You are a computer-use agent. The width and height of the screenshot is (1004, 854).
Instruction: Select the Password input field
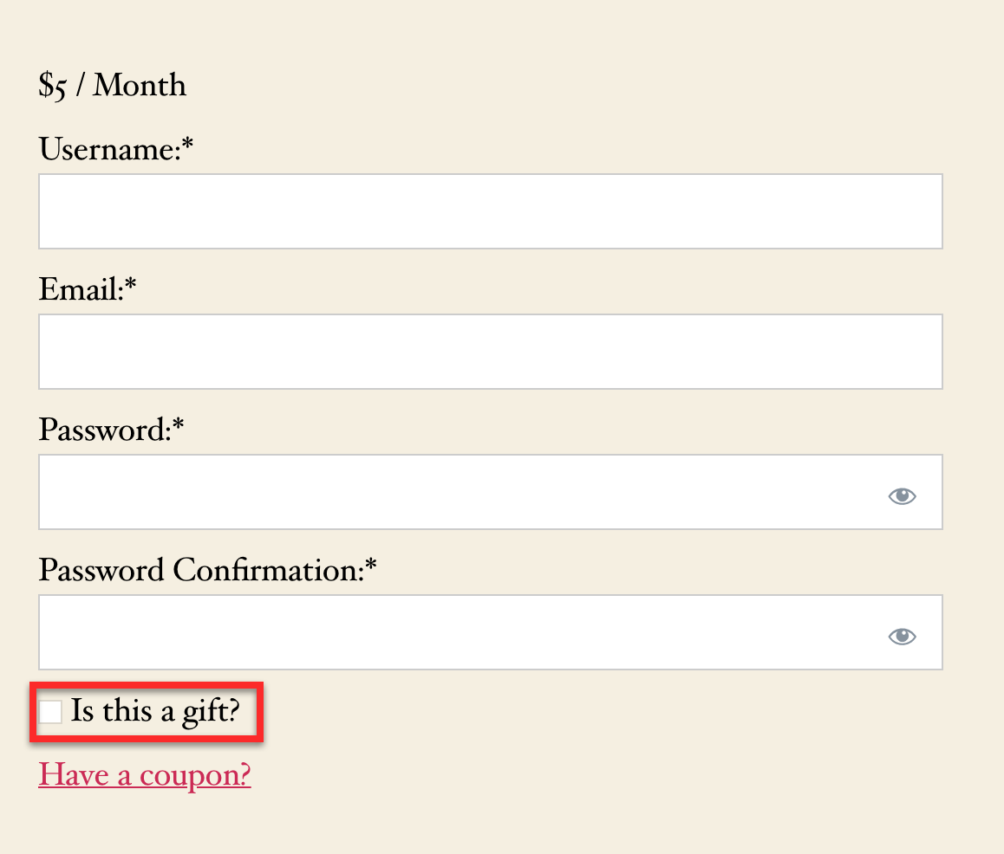[x=491, y=492]
